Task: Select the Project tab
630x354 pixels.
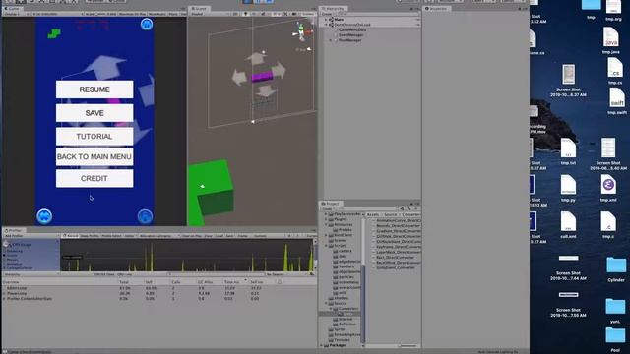Action: (331, 204)
